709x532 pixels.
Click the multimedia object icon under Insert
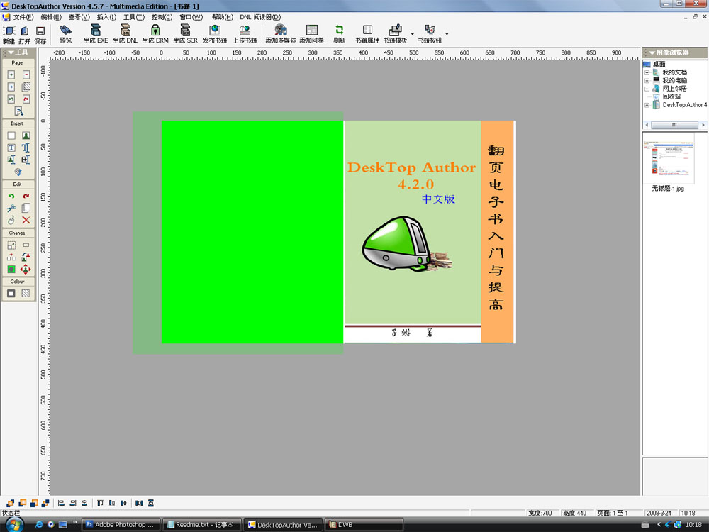pyautogui.click(x=18, y=172)
